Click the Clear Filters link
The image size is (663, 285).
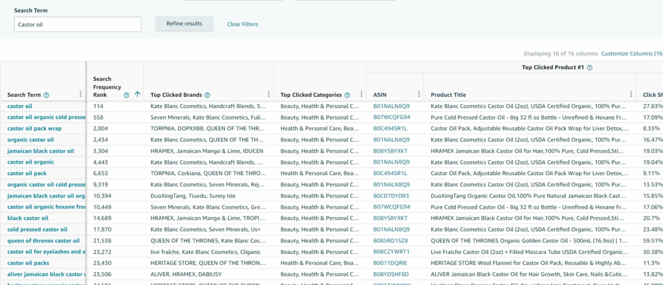click(x=243, y=25)
